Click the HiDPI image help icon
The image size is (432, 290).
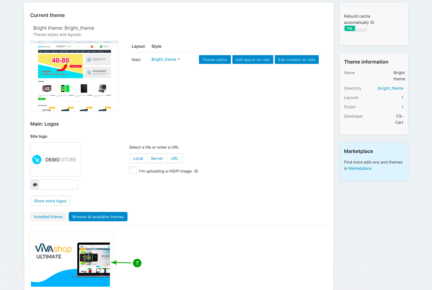[196, 171]
